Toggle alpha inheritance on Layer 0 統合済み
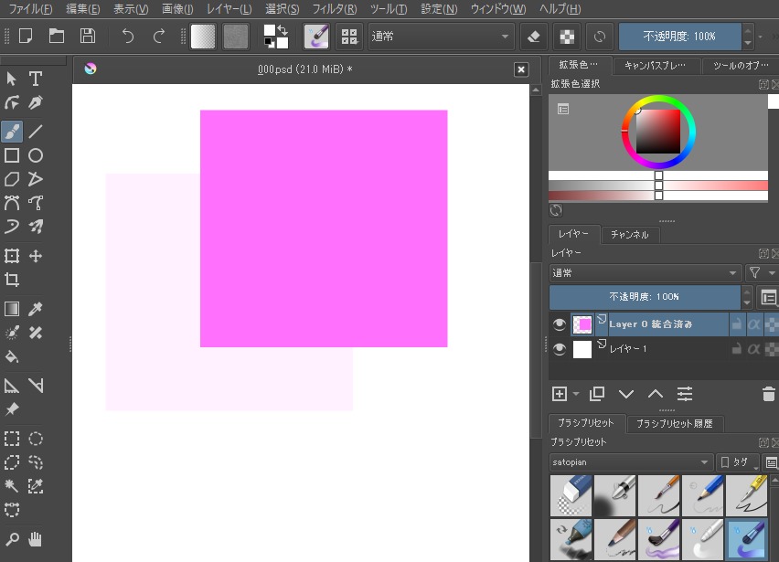 pyautogui.click(x=753, y=324)
